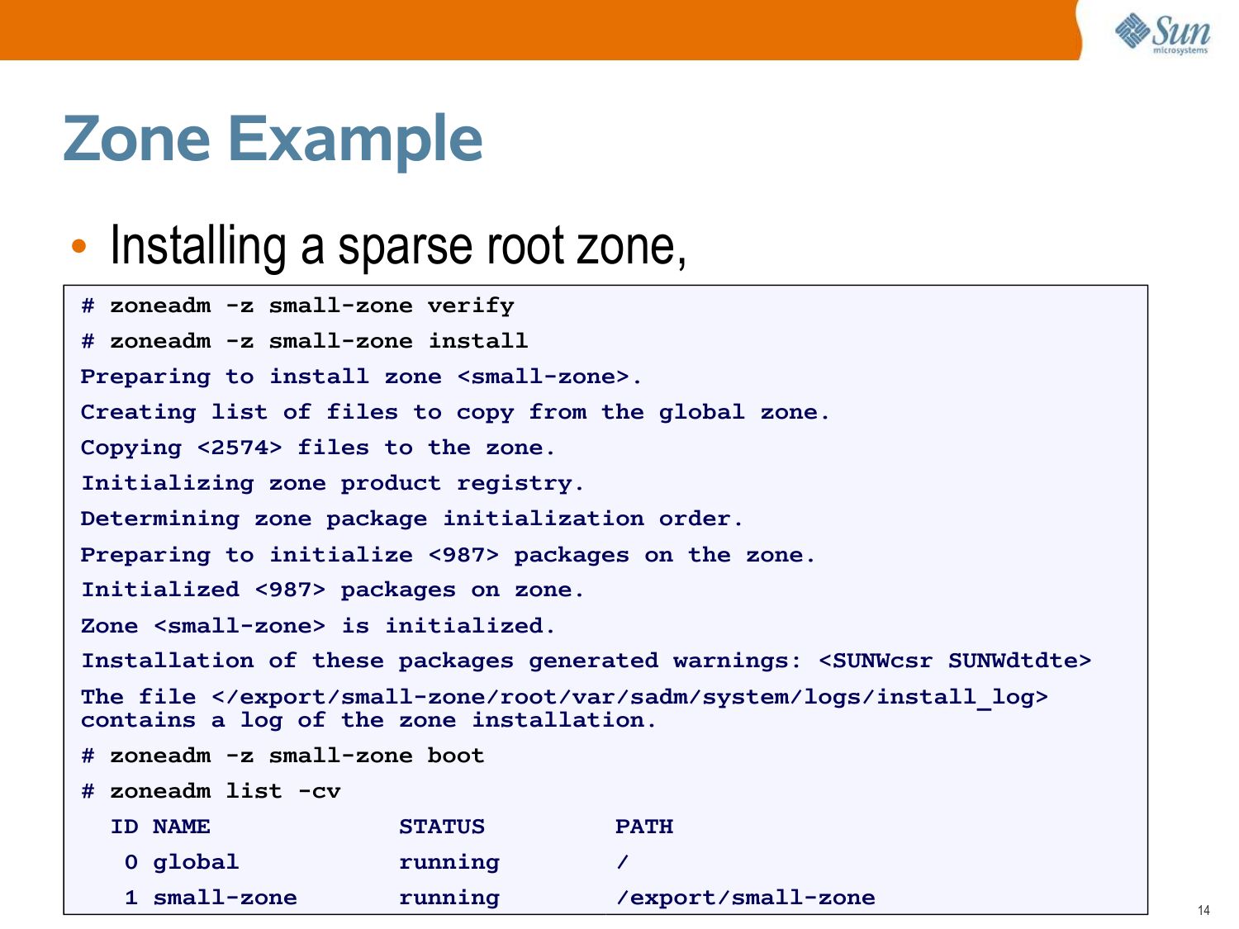Screen dimensions: 1239x929
Task: Click "Determining zone package initialization order" line
Action: tap(411, 519)
